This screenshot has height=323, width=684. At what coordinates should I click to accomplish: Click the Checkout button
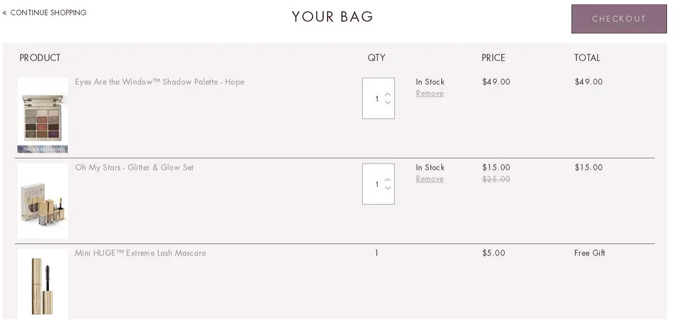pos(619,19)
